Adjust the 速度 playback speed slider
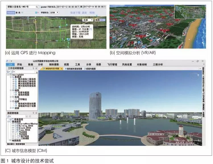Image resolution: width=213 pixels, height=164 pixels. click(x=29, y=13)
